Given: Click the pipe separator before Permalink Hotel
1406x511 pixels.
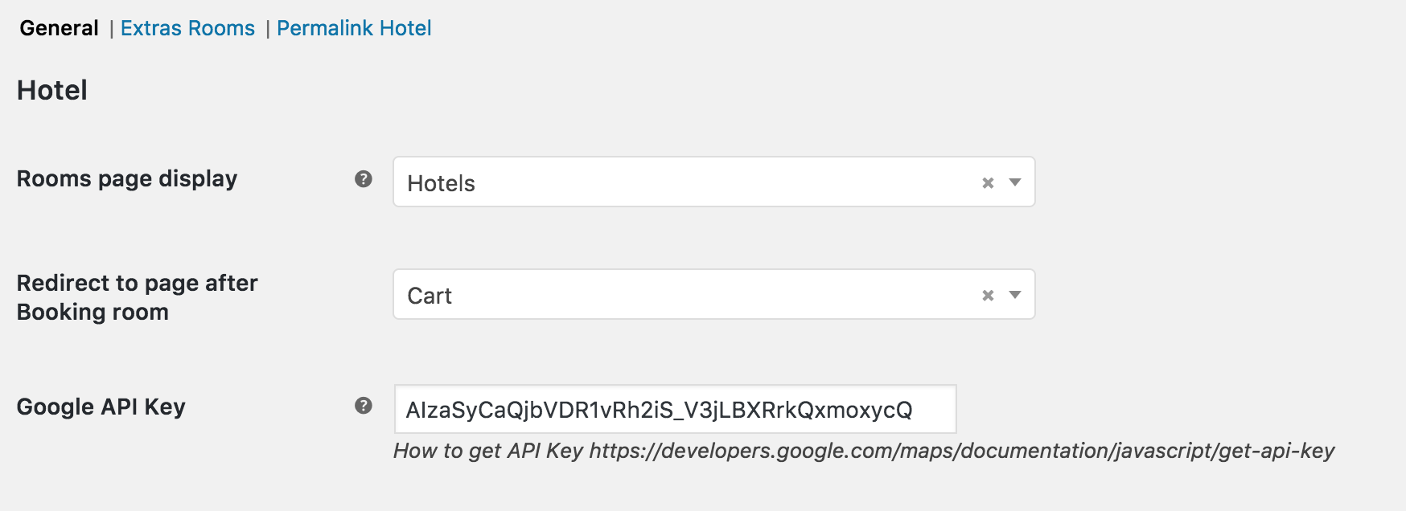Looking at the screenshot, I should [x=267, y=30].
